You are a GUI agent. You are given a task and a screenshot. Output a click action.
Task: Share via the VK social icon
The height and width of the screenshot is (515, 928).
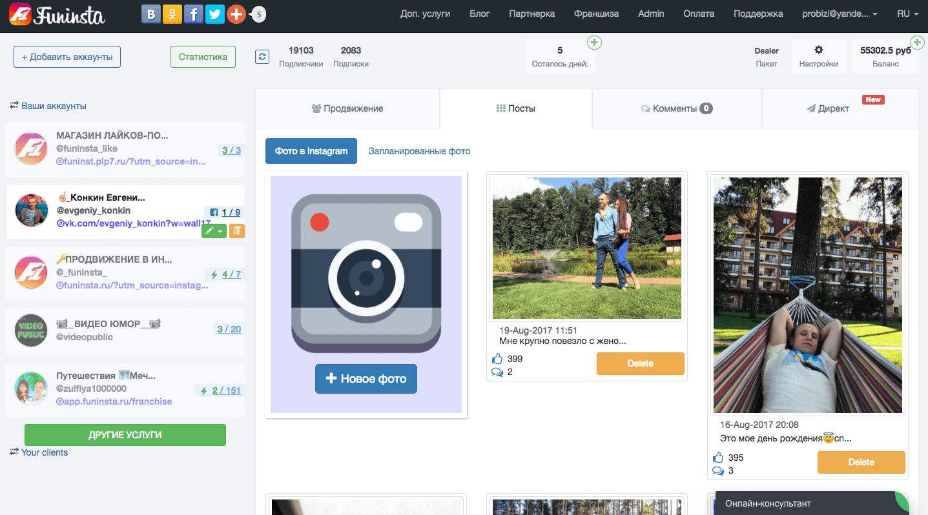[x=151, y=14]
